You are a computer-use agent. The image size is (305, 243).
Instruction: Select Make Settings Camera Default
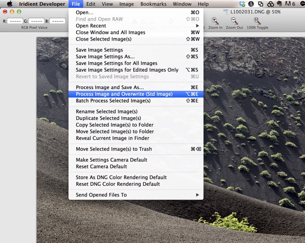coord(136,160)
